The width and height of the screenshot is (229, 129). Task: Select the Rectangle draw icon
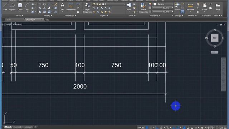coord(33,4)
